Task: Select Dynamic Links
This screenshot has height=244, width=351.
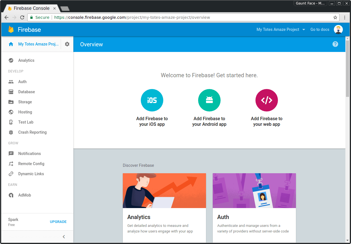Action: [31, 174]
